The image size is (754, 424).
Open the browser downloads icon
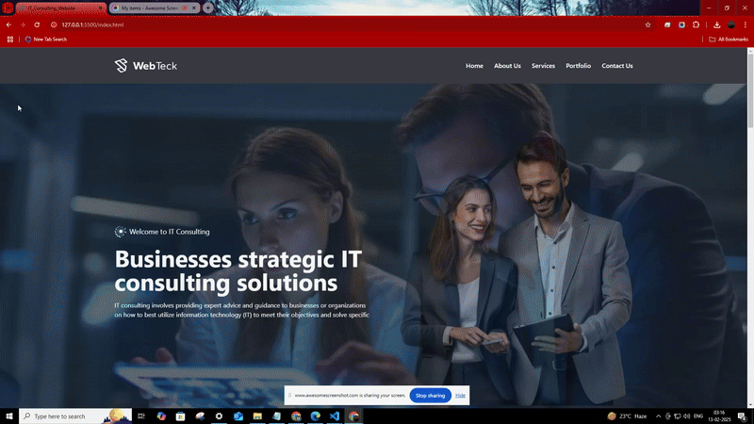pos(717,24)
